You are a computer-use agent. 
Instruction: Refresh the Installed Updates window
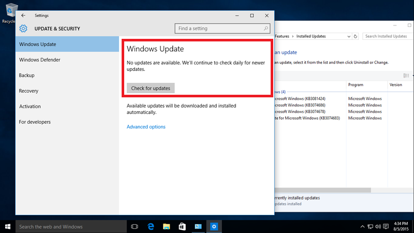coord(356,36)
